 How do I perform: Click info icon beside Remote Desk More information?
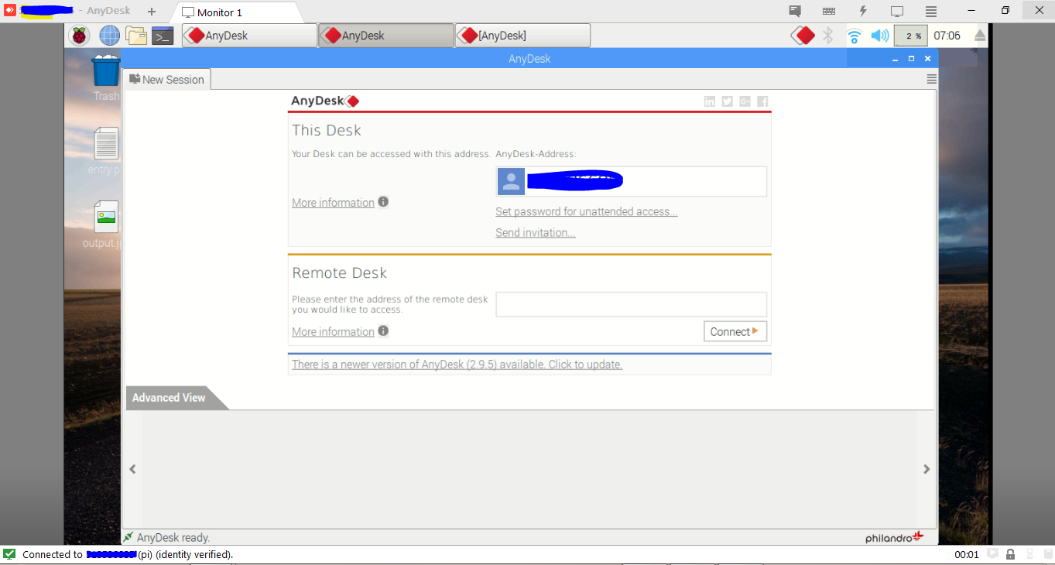tap(383, 331)
